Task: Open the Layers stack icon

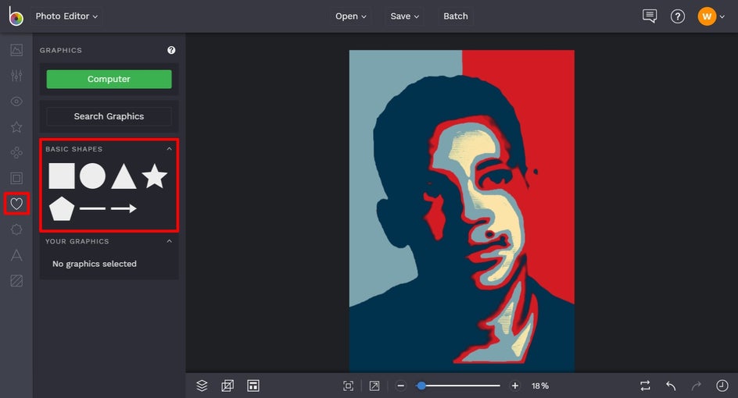Action: [x=202, y=386]
